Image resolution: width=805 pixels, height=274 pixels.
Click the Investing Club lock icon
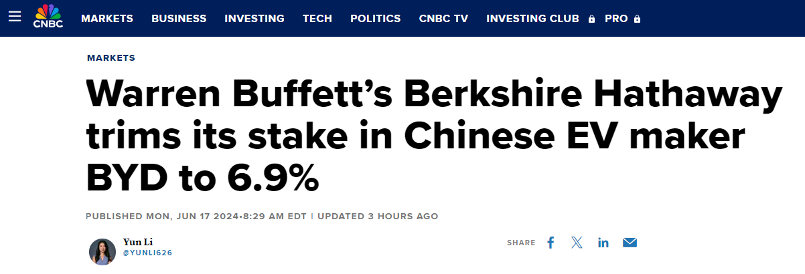(591, 19)
